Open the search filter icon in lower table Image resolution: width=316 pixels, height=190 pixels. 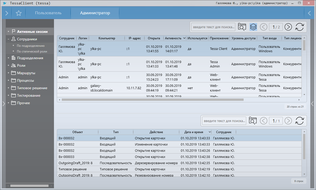click(x=253, y=121)
